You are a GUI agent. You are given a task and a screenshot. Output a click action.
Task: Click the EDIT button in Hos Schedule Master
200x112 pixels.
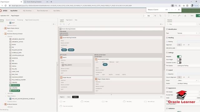105,64
